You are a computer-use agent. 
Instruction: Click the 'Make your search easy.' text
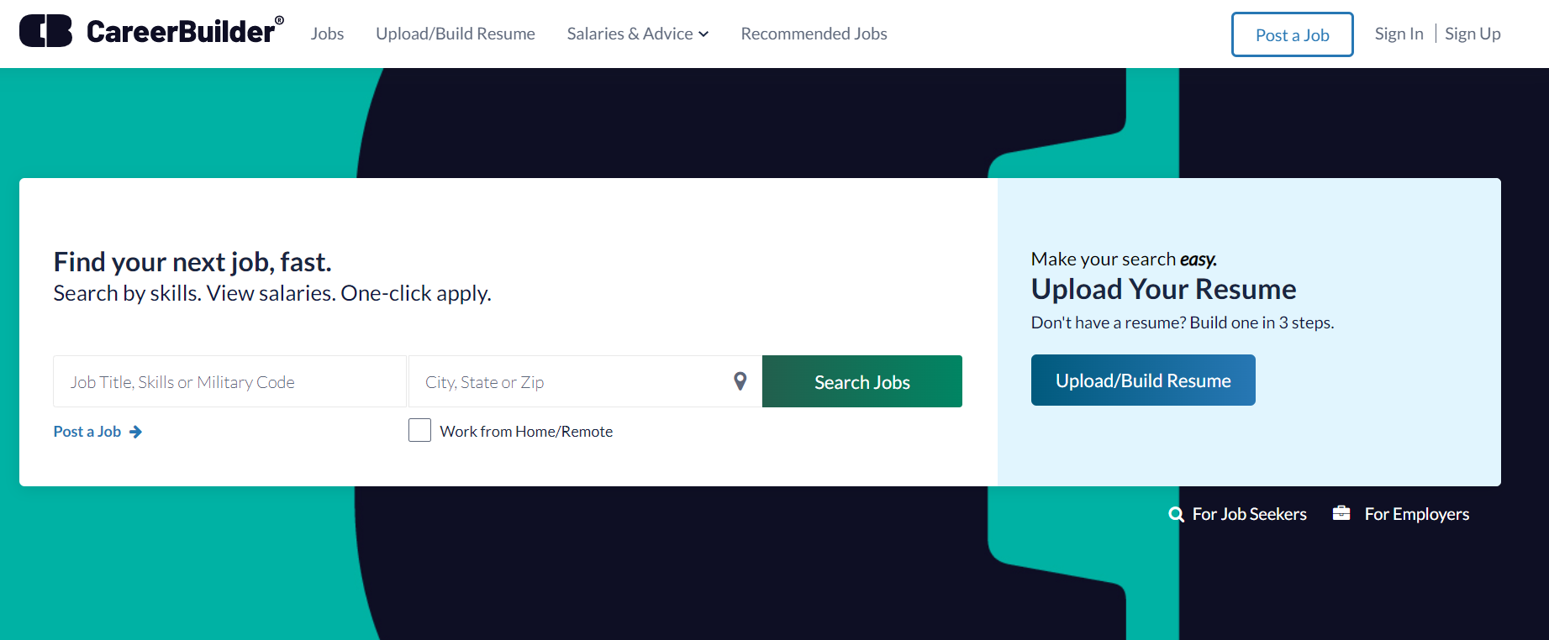coord(1124,259)
